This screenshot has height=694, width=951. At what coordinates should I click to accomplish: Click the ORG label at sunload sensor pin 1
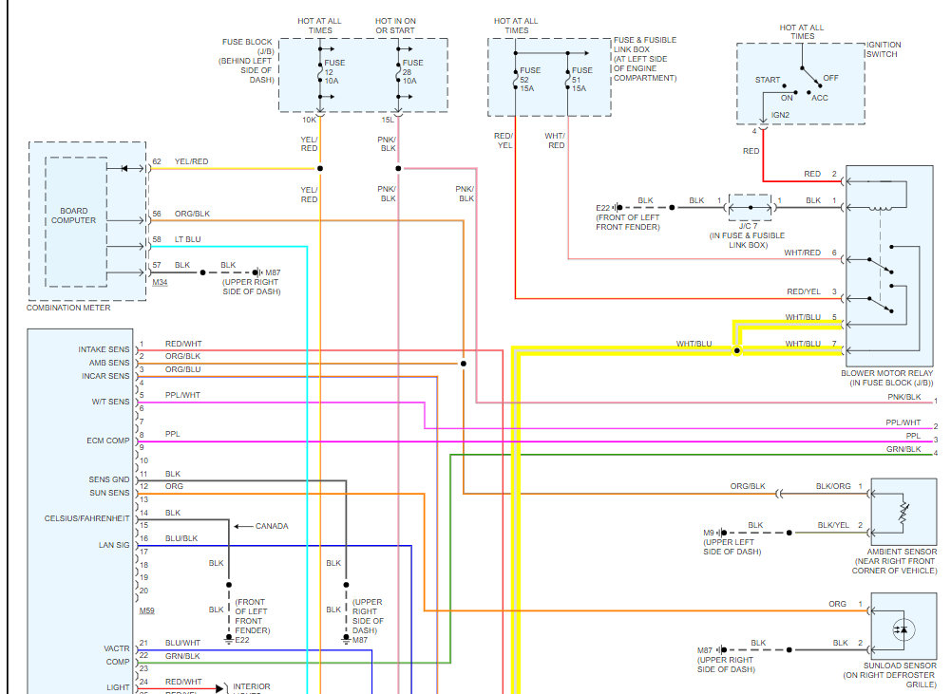pyautogui.click(x=837, y=604)
